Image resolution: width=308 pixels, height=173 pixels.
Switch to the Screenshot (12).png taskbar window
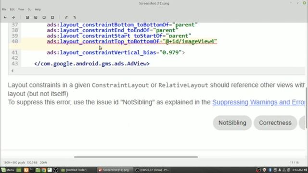[115, 170]
